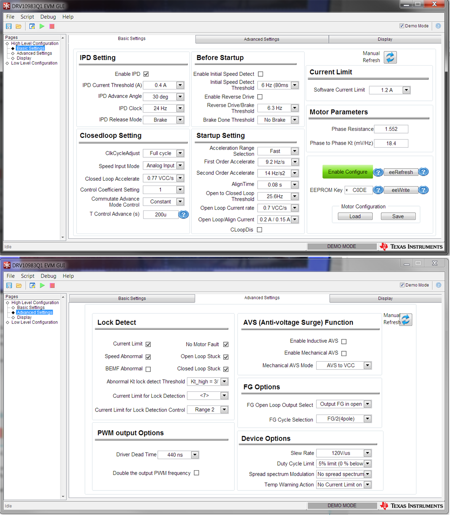Viewport: 450px width, 518px height.
Task: Click eeRefresh button
Action: (x=401, y=172)
